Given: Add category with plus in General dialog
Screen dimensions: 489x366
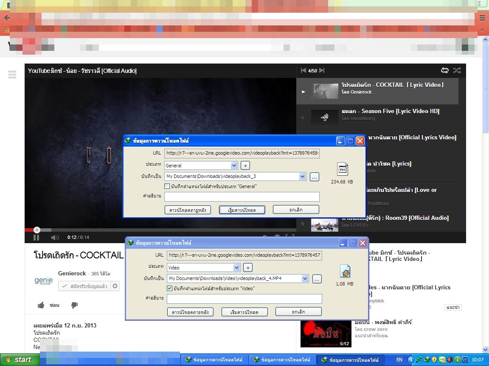Looking at the screenshot, I should tap(245, 166).
